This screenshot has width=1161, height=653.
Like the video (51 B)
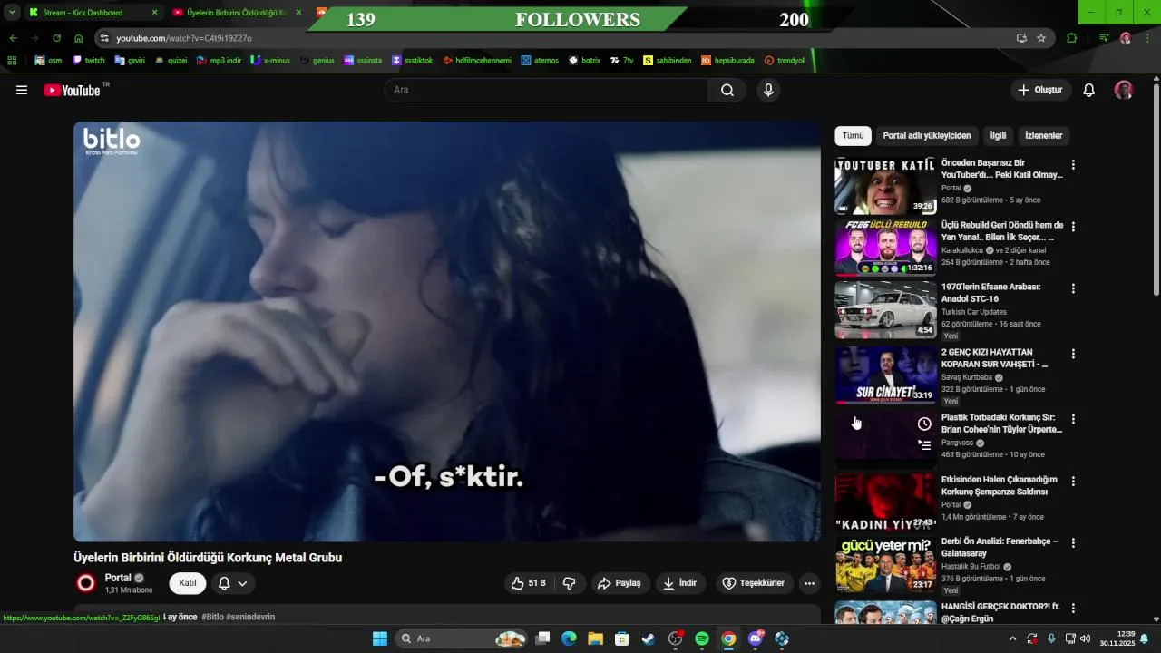(x=528, y=583)
